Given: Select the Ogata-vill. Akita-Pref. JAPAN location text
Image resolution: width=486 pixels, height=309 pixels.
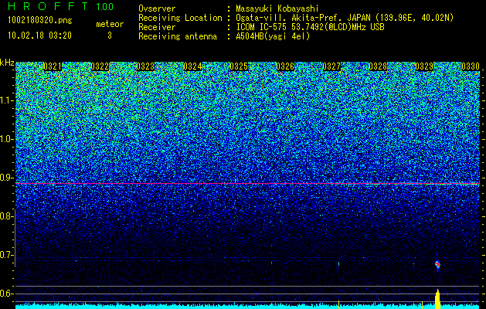Looking at the screenshot, I should (x=345, y=18).
